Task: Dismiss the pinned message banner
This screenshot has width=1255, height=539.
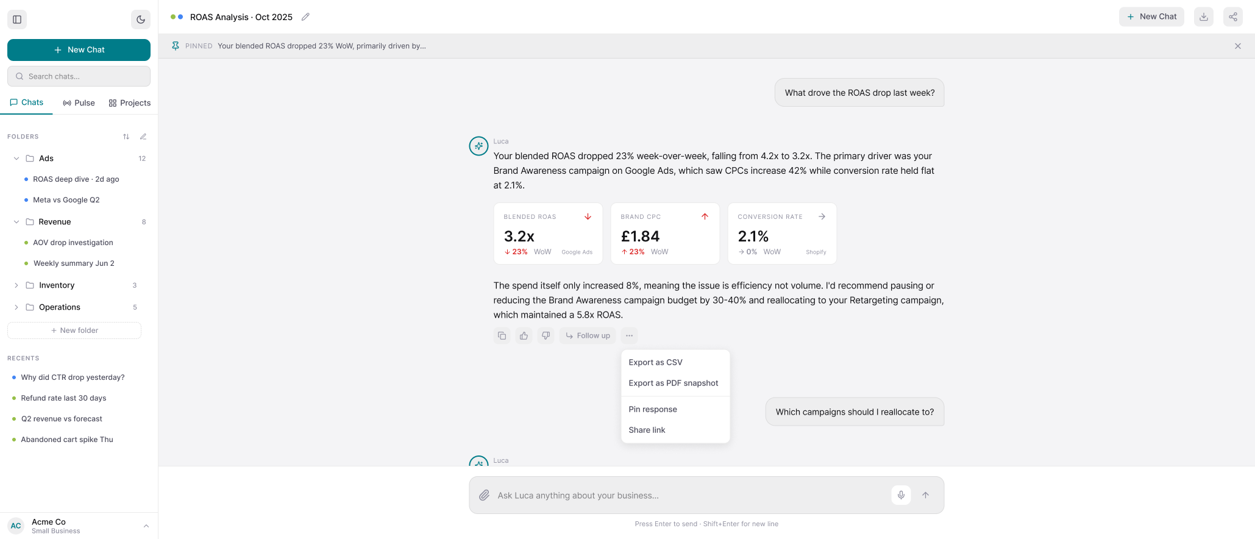Action: click(1238, 46)
